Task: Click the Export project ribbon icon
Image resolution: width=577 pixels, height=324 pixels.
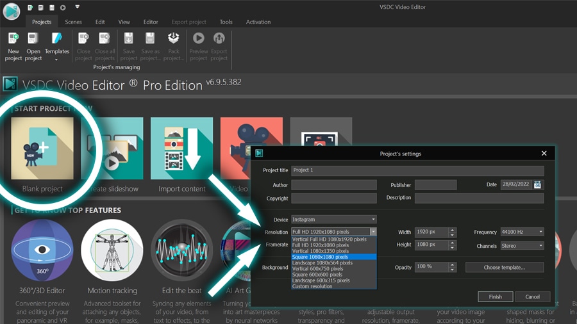Action: pyautogui.click(x=219, y=38)
